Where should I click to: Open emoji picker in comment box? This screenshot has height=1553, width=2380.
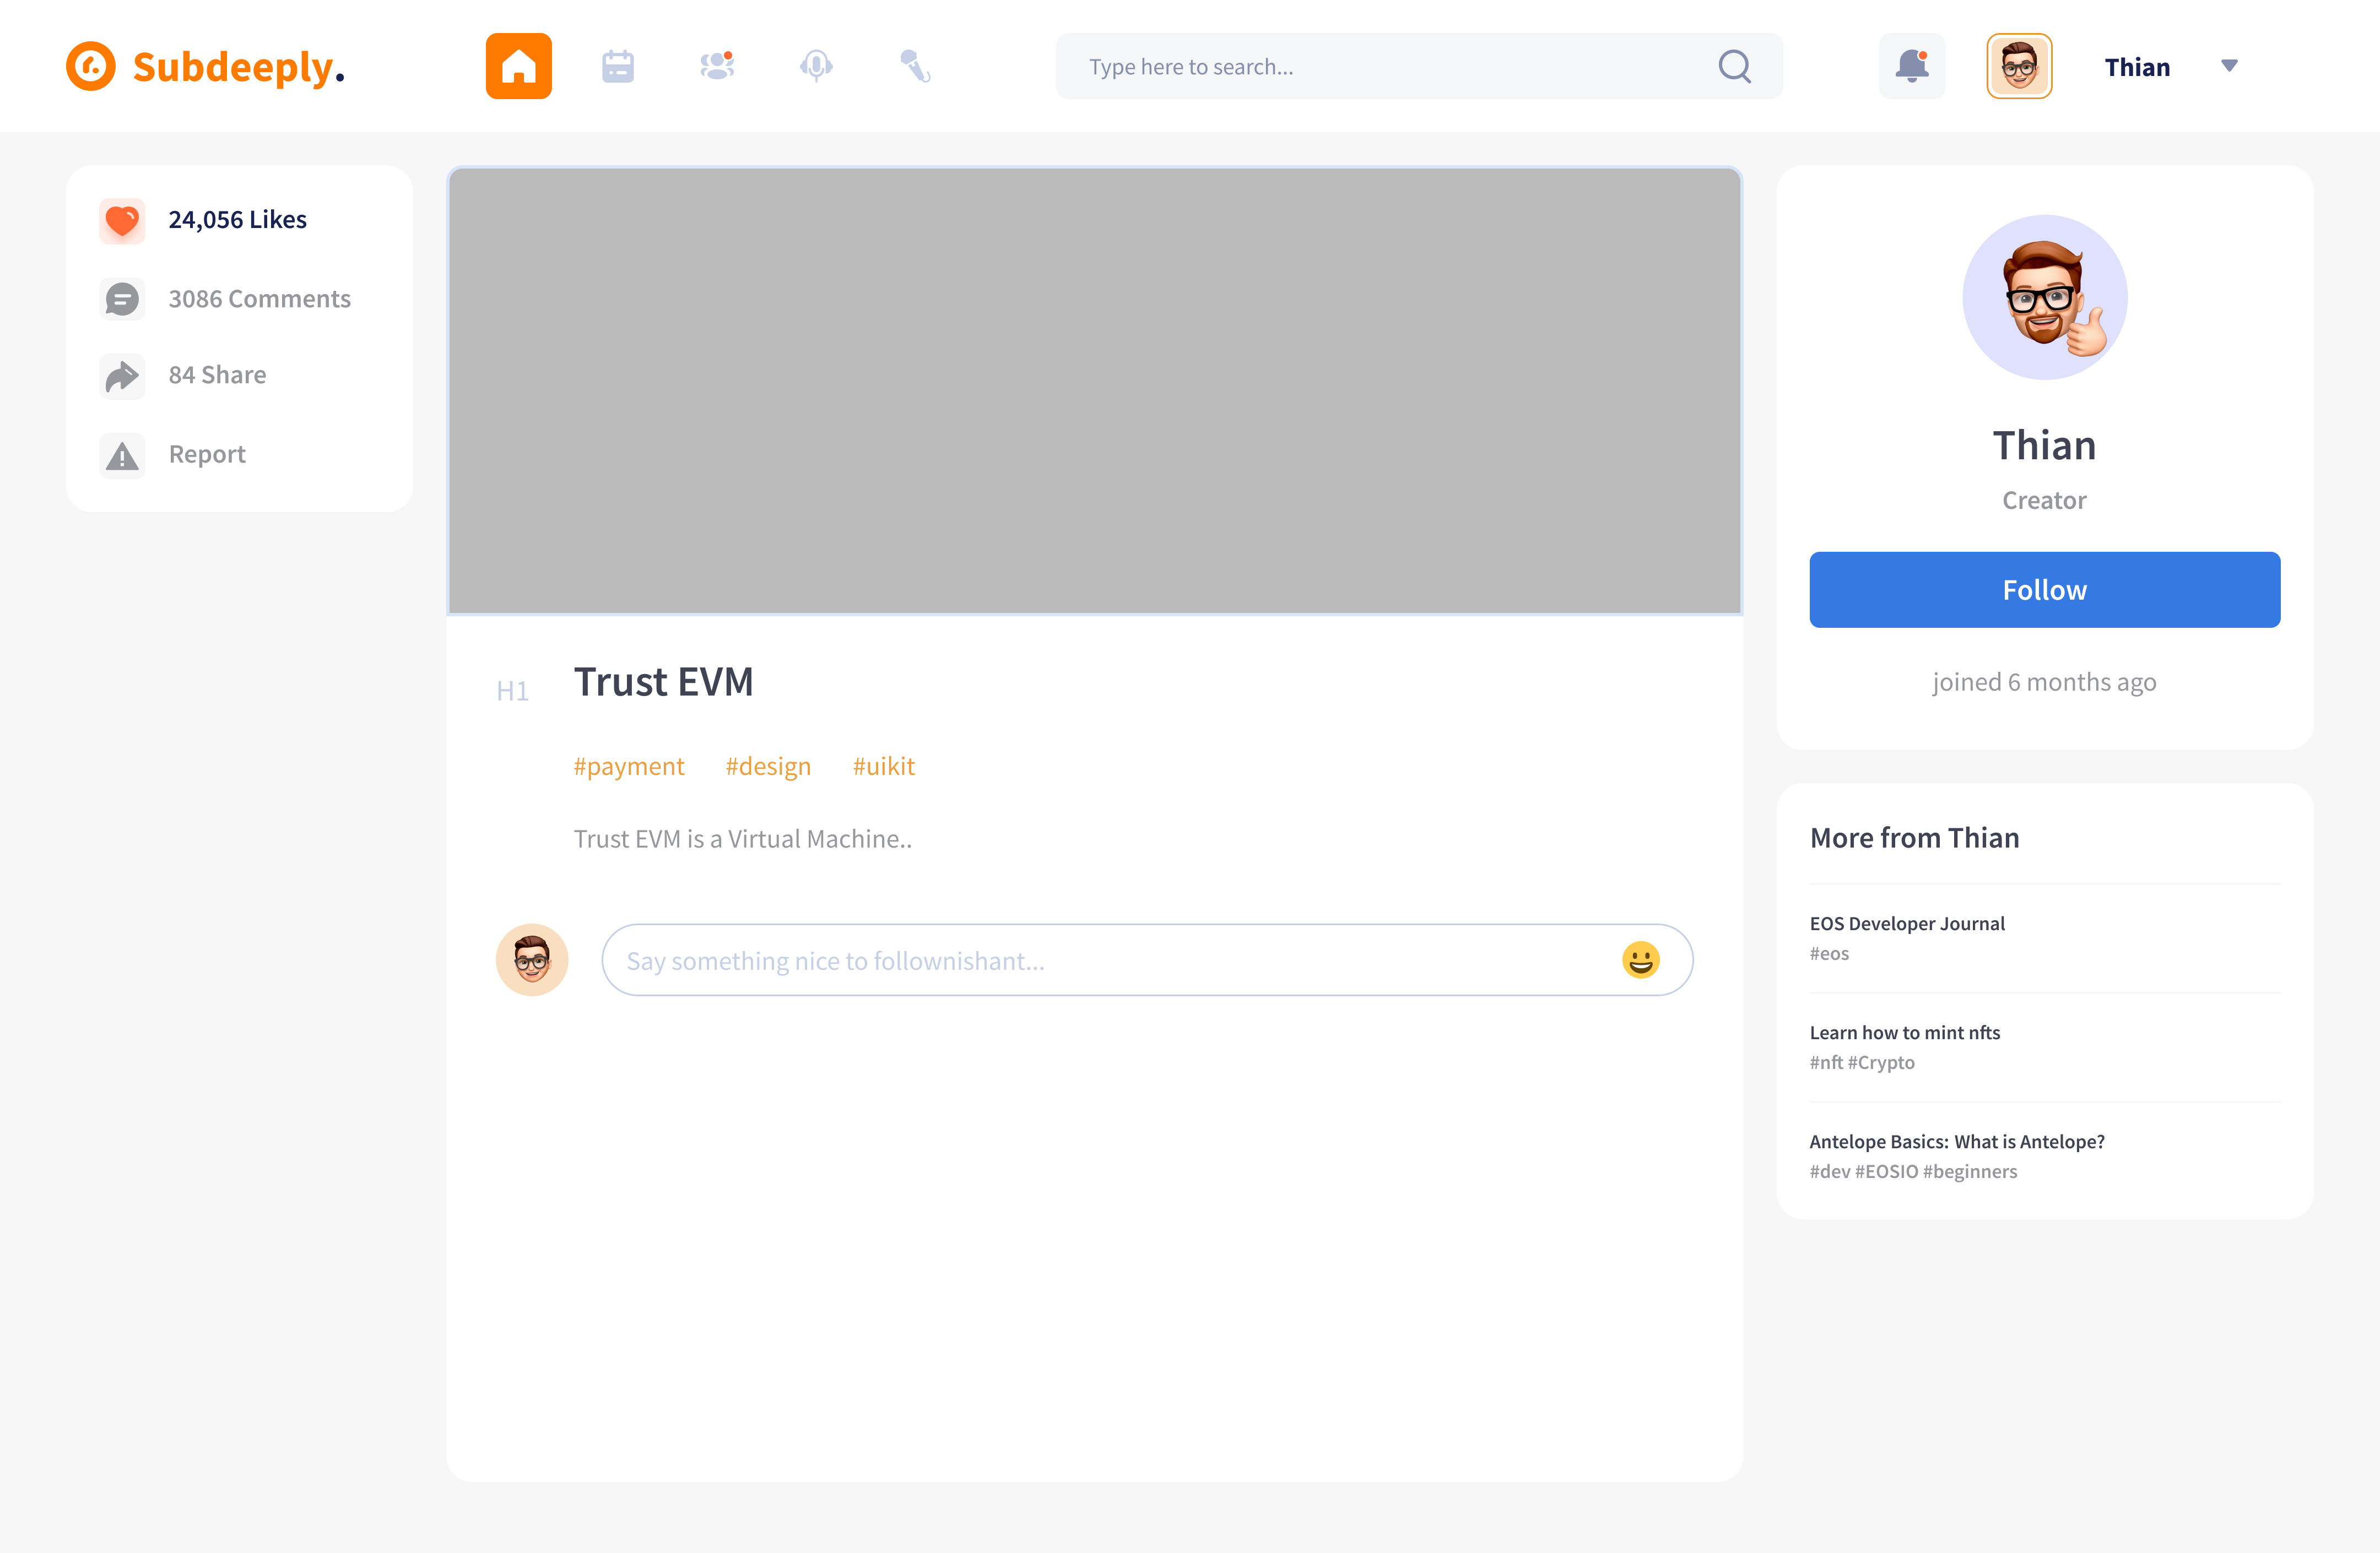point(1640,960)
